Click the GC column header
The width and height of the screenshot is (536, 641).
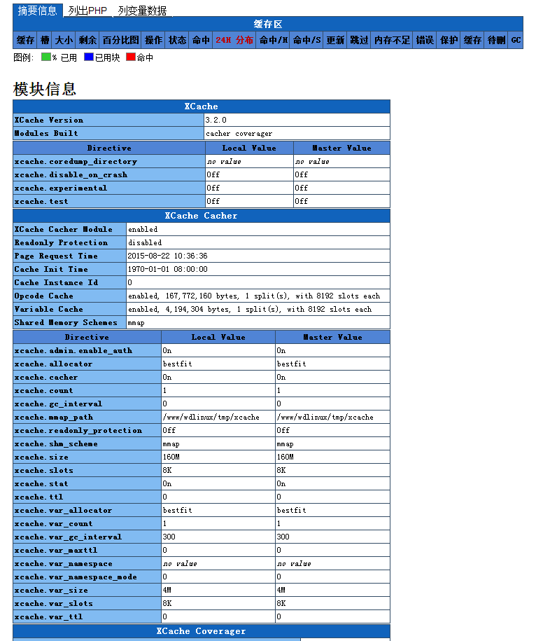pos(516,40)
